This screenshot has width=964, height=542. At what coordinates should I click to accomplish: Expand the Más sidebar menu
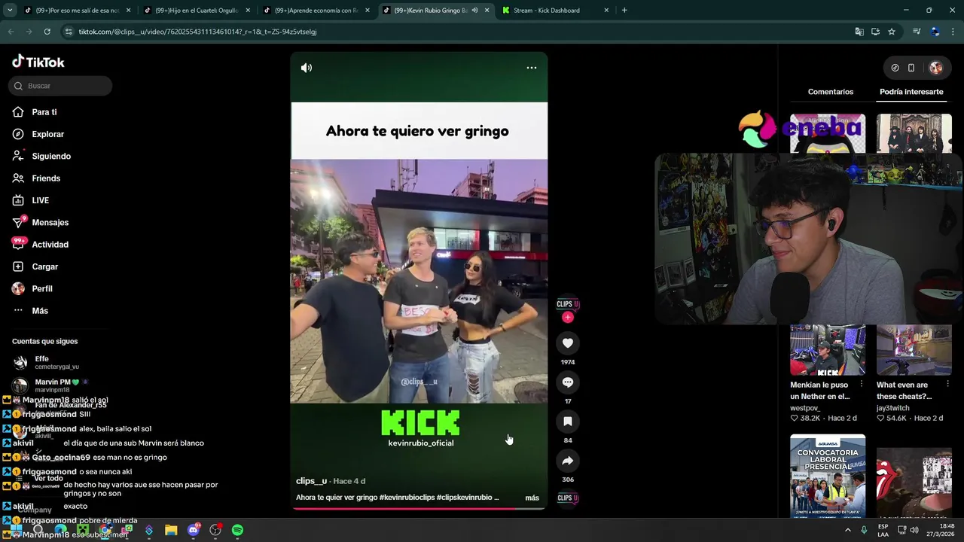39,311
